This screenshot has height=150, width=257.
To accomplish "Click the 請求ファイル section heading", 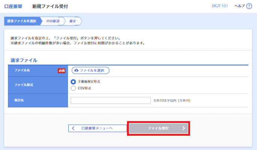I will pos(24,60).
